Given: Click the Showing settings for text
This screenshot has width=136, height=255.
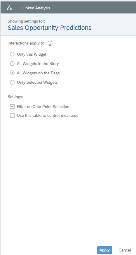Looking at the screenshot, I should pos(26,21).
